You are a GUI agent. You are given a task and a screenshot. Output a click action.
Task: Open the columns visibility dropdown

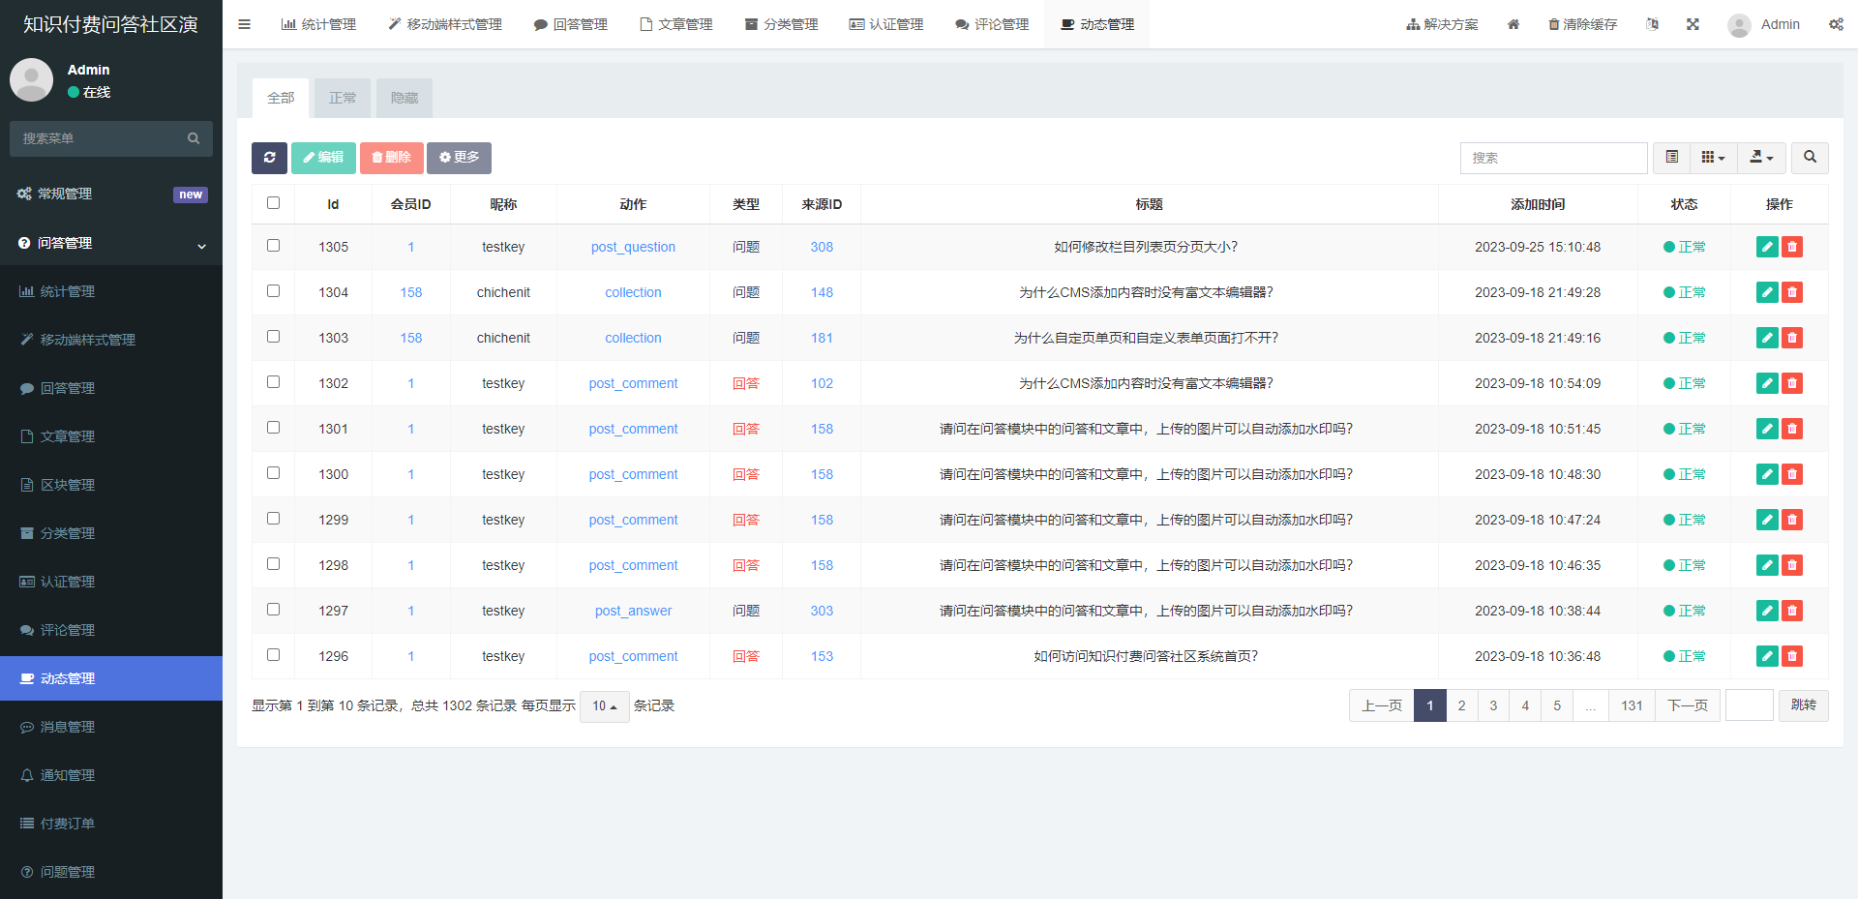1713,158
